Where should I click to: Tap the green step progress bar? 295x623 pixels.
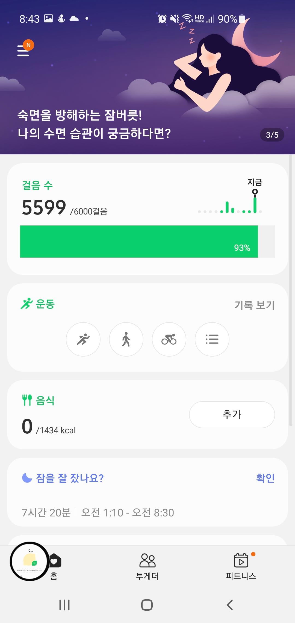(139, 241)
